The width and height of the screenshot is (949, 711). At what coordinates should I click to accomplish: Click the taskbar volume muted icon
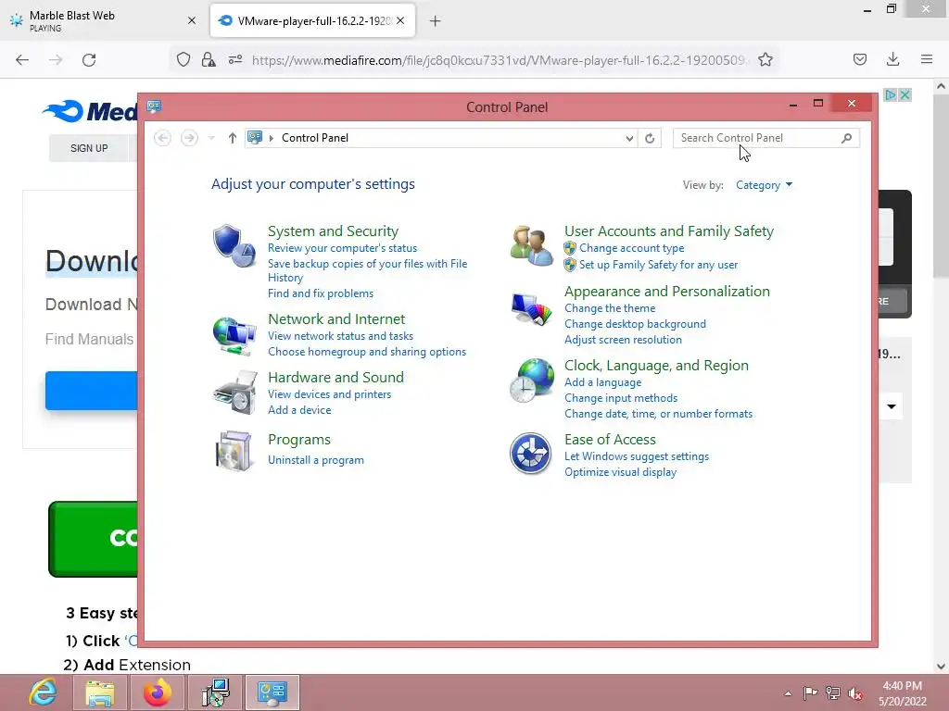point(854,693)
